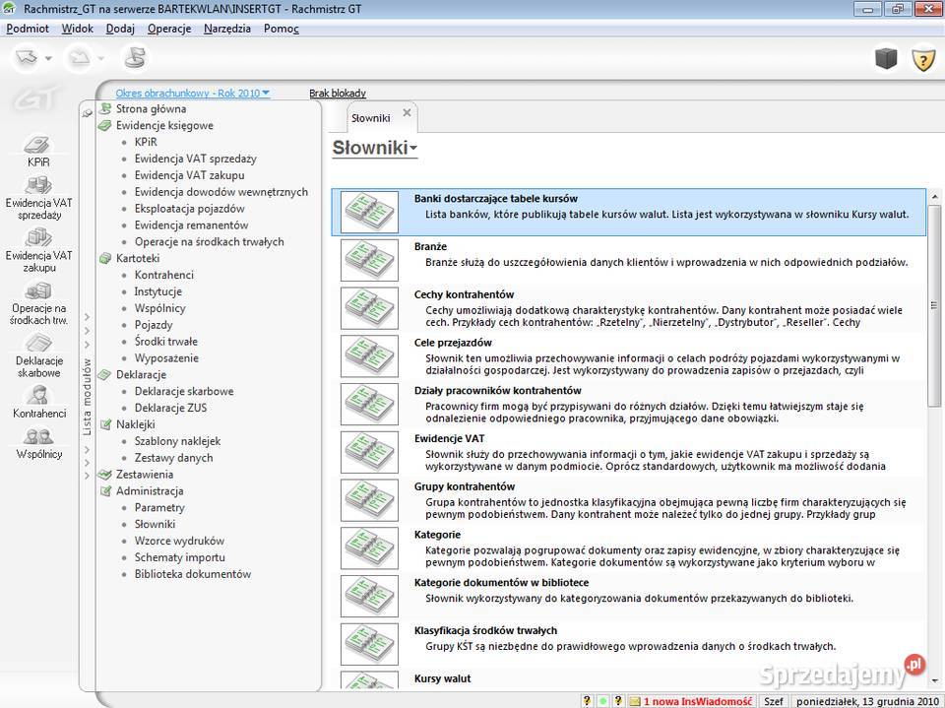Select Deklaracje ZUS in module tree
This screenshot has width=945, height=708.
pos(170,408)
